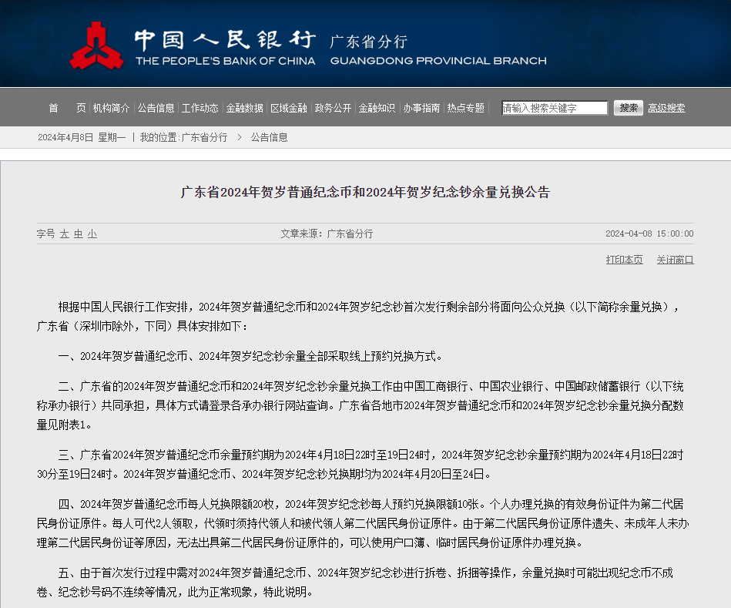Open the 金融知识 section
The height and width of the screenshot is (608, 731).
tap(377, 108)
